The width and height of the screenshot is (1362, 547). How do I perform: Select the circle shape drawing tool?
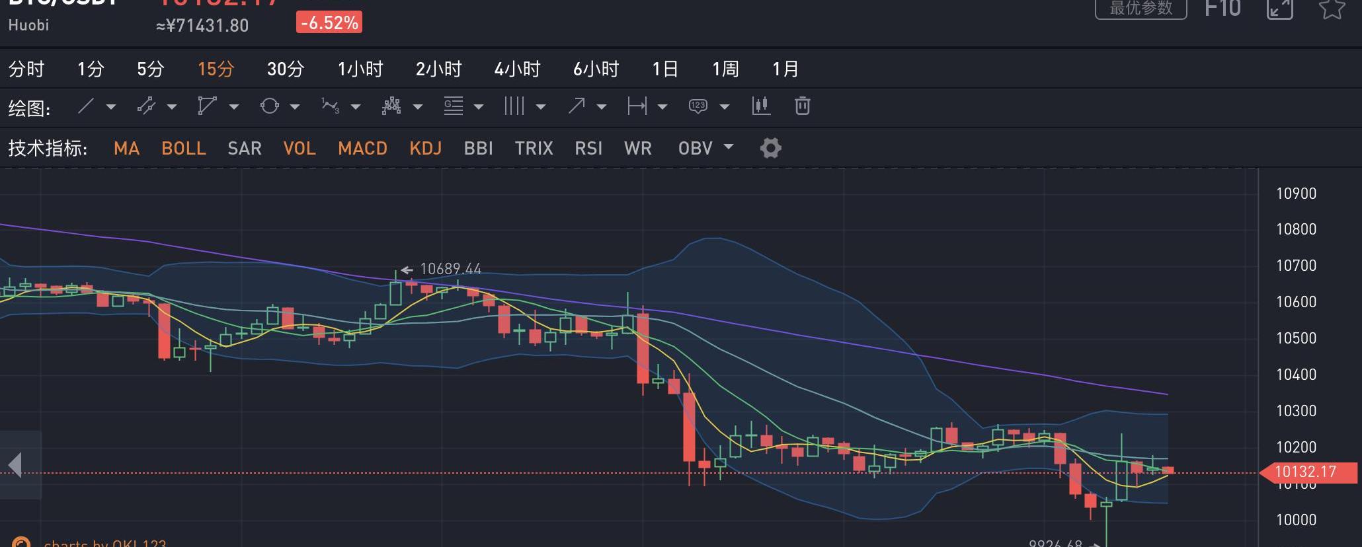269,106
